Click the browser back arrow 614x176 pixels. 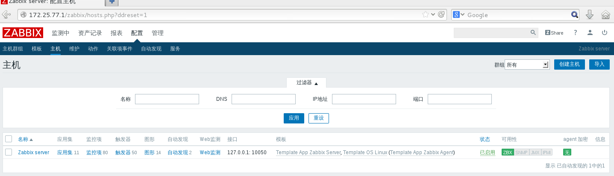(x=6, y=15)
